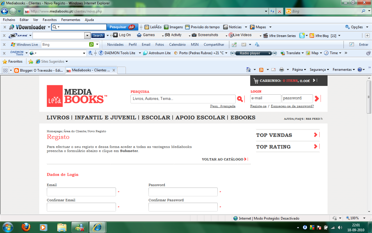Screen dimensions: 372x233
Task: Click the Favoritos star button
Action: pos(12,61)
